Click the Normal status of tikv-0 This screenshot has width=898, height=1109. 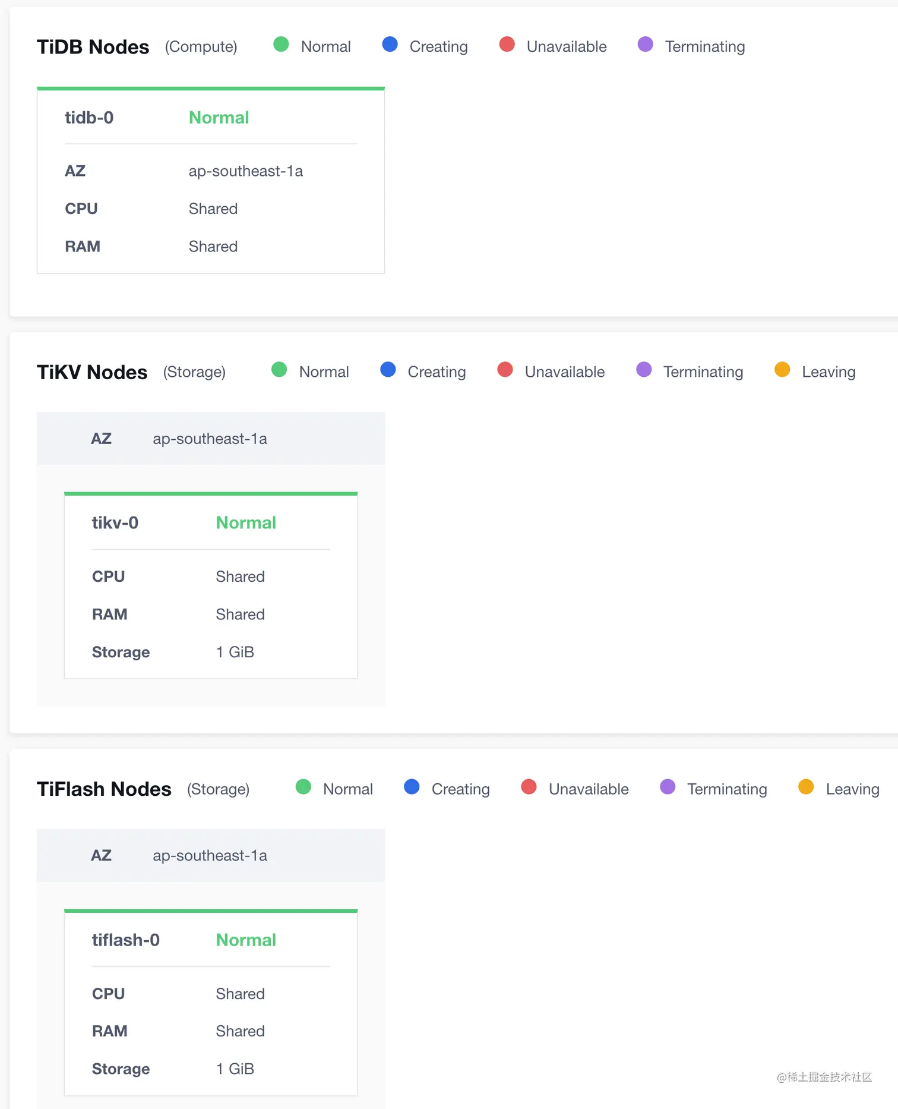tap(246, 523)
